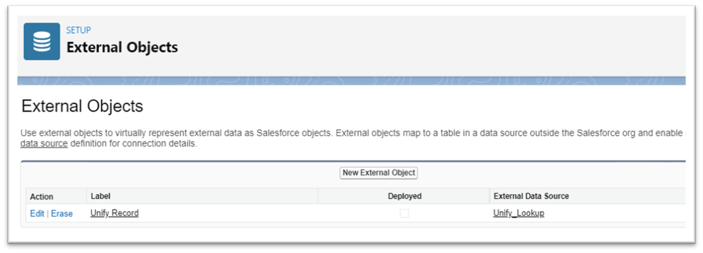Open the SETUP breadcrumb link
The image size is (703, 253).
[79, 30]
